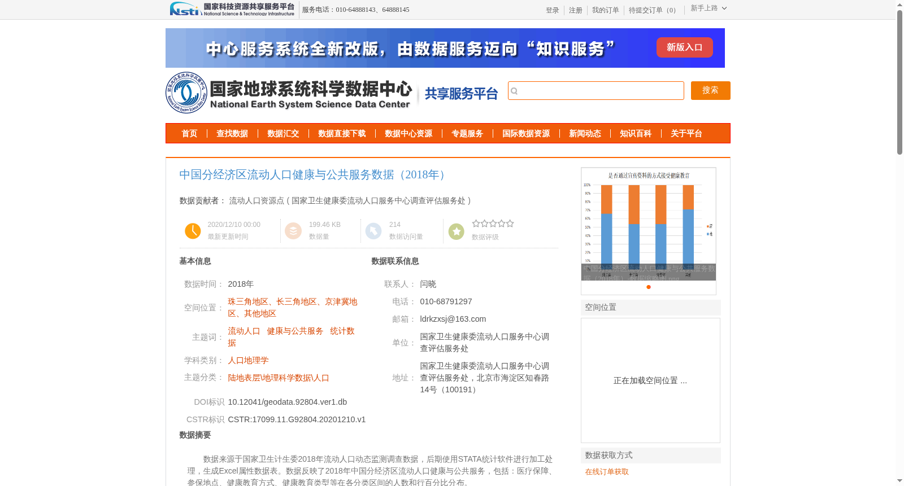Click the vertical page scrollbar
This screenshot has width=904, height=486.
tap(900, 82)
